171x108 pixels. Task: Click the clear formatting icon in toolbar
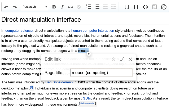tap(79, 7)
